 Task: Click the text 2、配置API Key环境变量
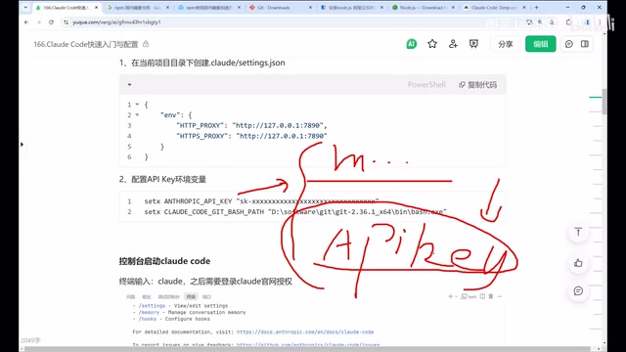[x=162, y=179]
